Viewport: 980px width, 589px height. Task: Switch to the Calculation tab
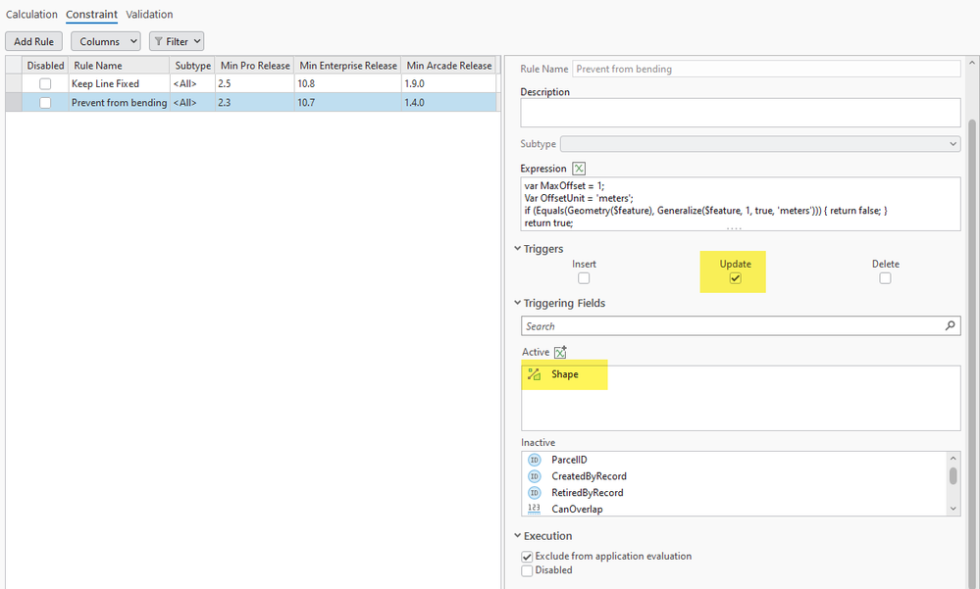tap(31, 14)
